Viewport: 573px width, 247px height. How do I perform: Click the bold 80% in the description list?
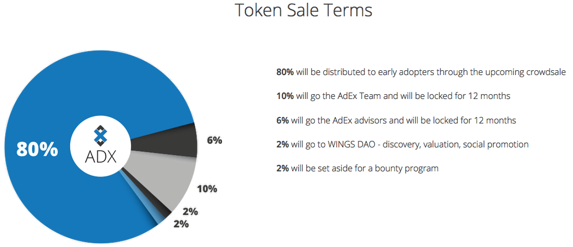[x=285, y=72]
